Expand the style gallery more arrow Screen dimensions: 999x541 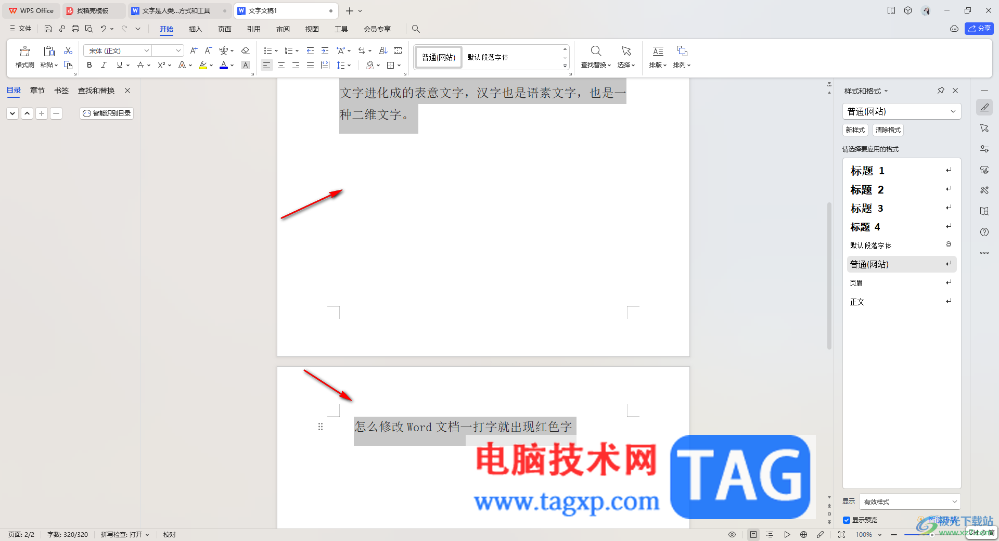click(x=565, y=66)
